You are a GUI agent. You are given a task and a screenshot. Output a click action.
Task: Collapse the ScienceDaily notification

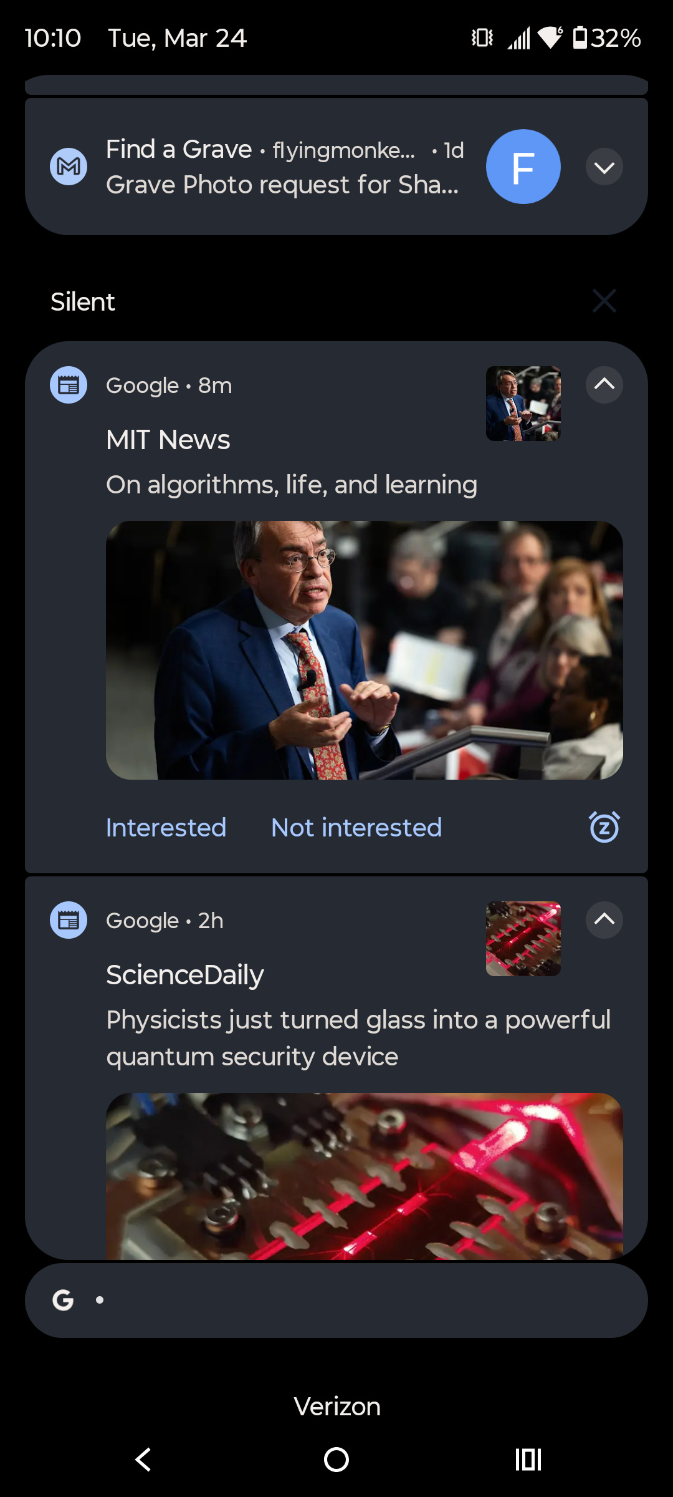[x=604, y=920]
